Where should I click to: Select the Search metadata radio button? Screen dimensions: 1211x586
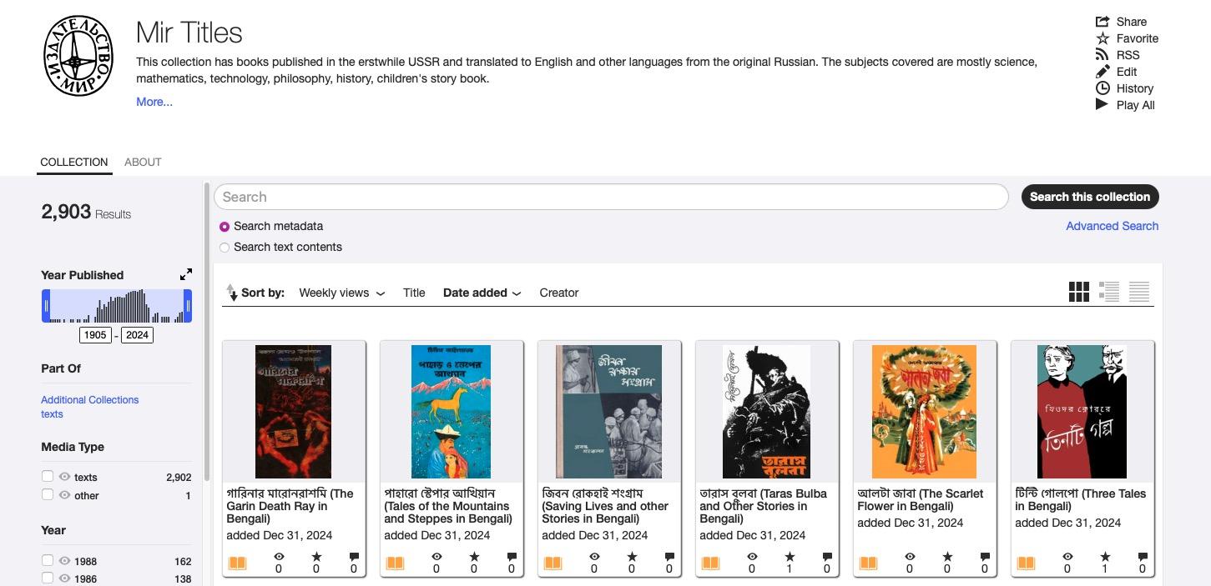(225, 227)
